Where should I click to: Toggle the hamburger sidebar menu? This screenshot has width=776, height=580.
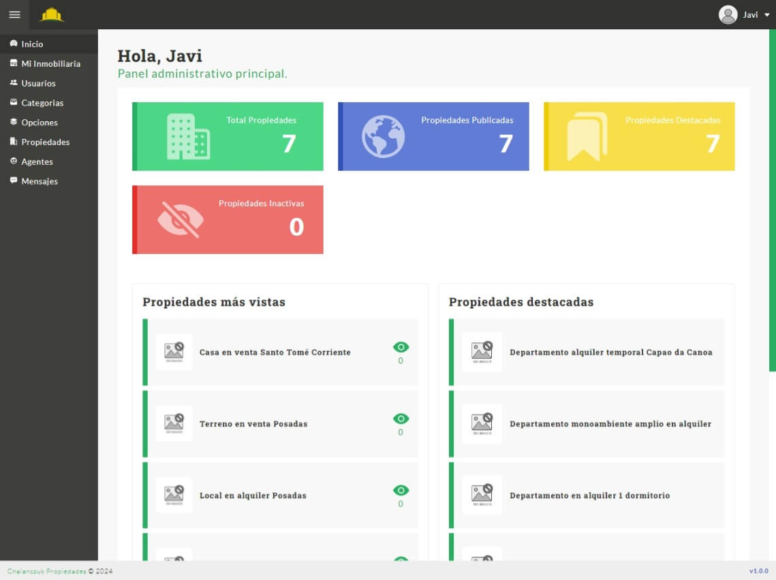tap(14, 14)
